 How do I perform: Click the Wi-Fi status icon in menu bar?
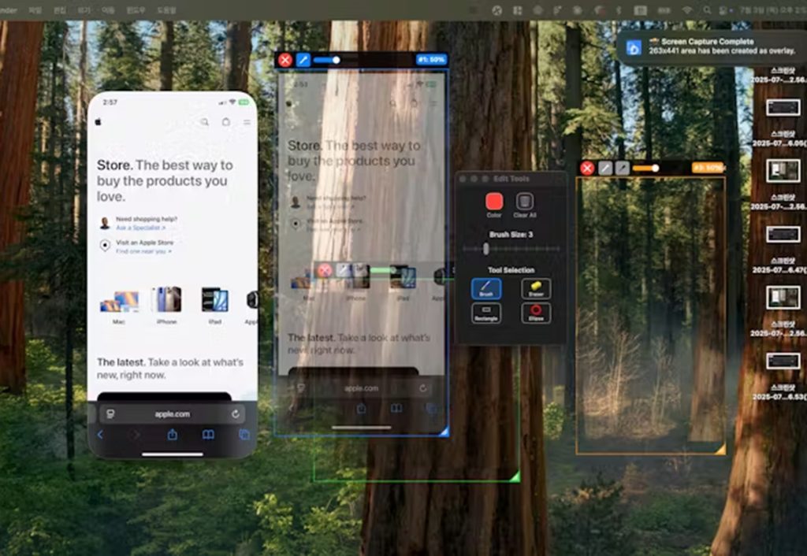687,10
